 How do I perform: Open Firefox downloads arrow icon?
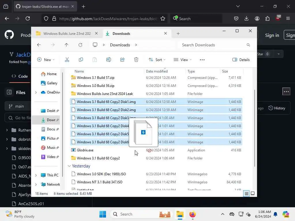[247, 18]
